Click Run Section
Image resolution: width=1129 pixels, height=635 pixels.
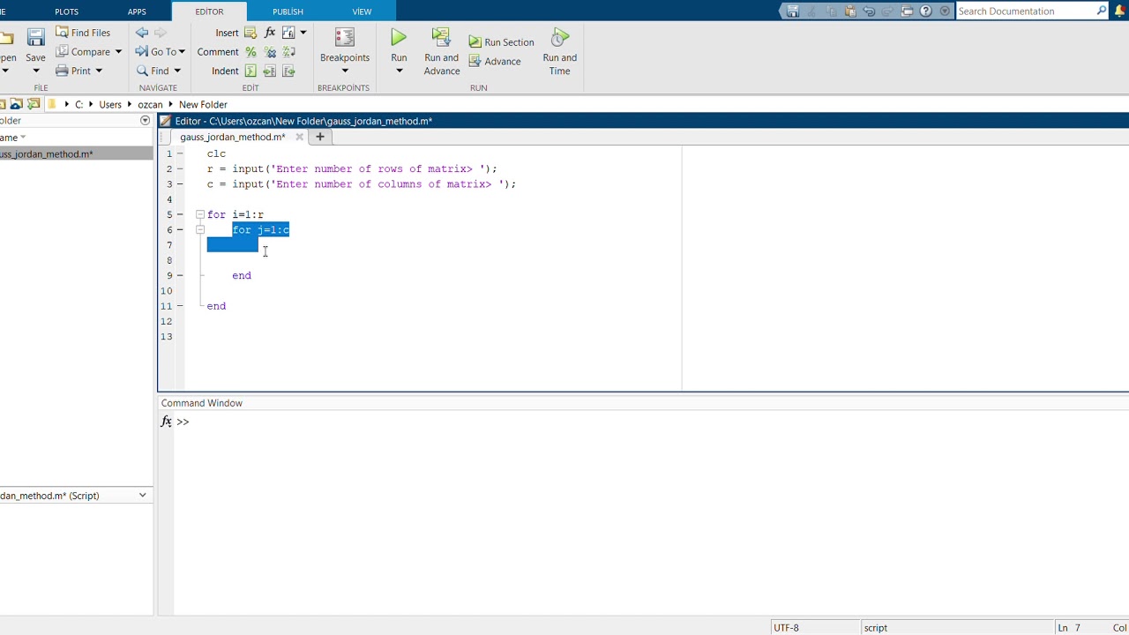(x=501, y=41)
